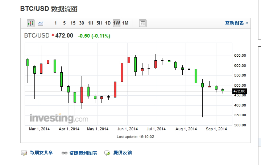Click the chain link icon

(65, 153)
